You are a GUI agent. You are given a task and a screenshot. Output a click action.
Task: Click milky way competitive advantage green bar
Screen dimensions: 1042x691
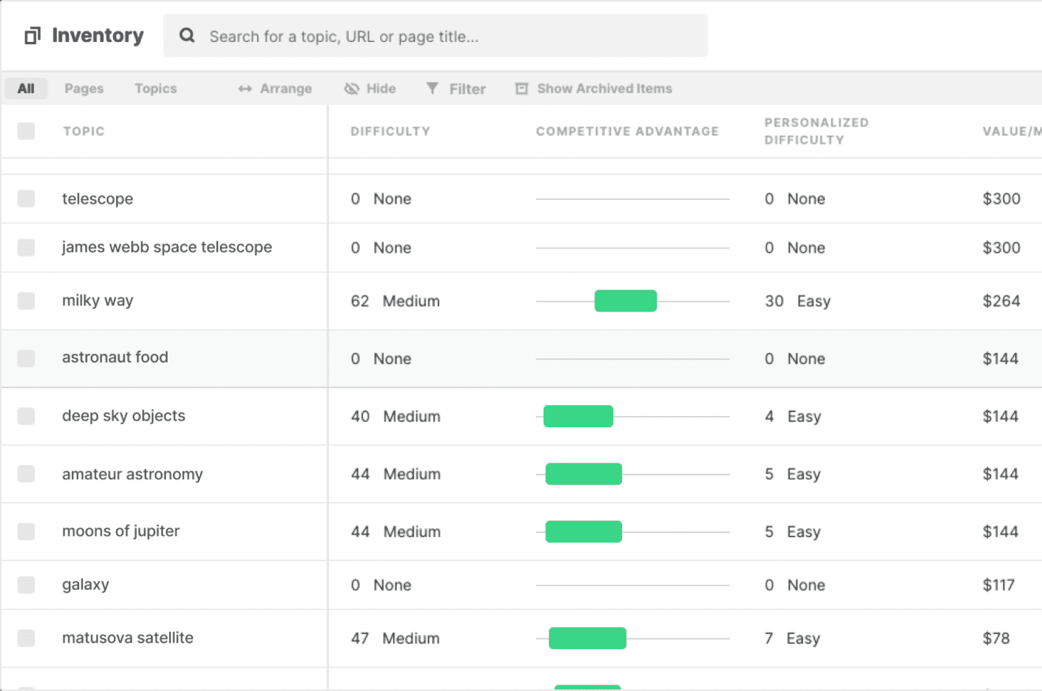[625, 301]
